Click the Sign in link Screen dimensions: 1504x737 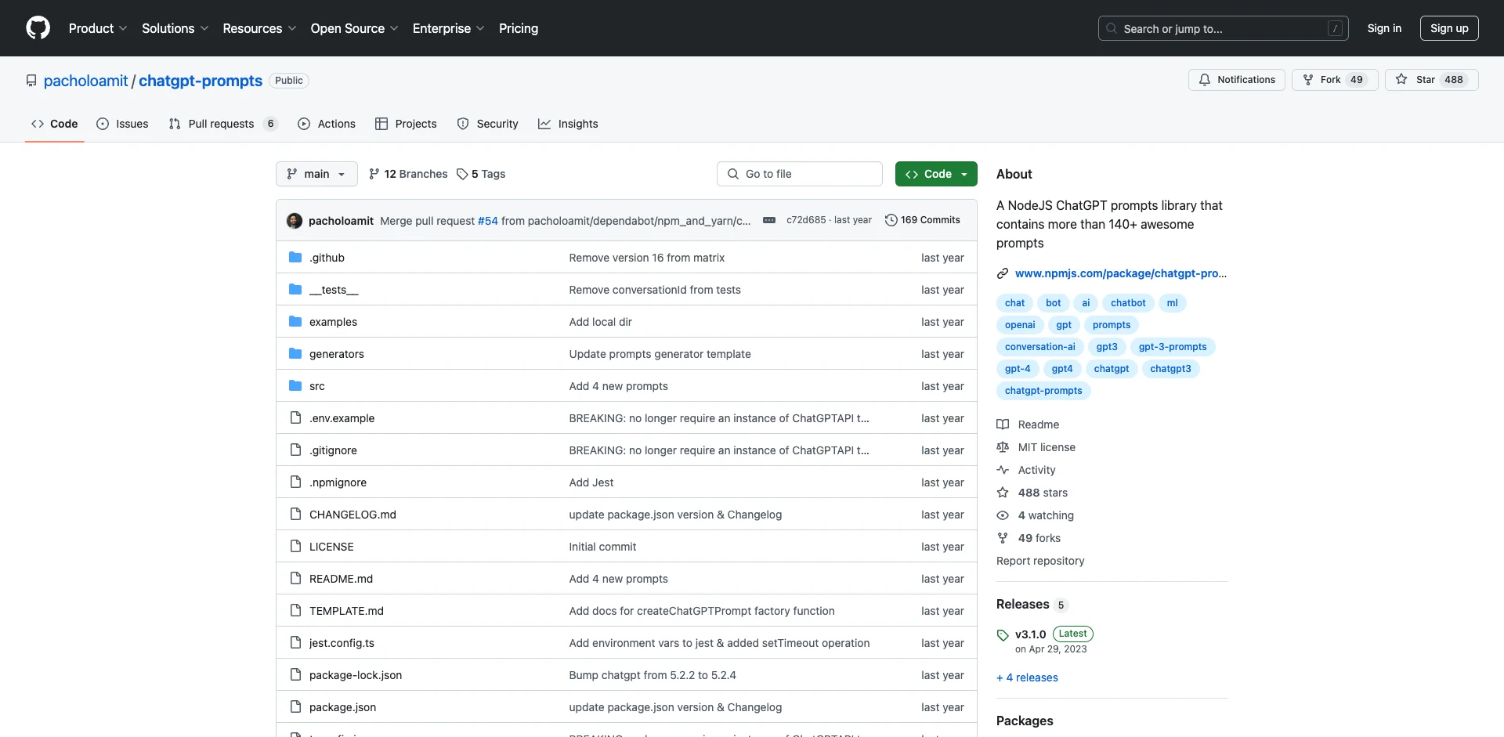(x=1384, y=28)
